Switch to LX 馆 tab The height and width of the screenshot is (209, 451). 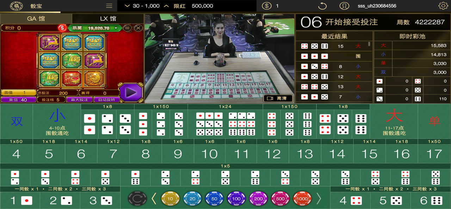click(x=108, y=19)
